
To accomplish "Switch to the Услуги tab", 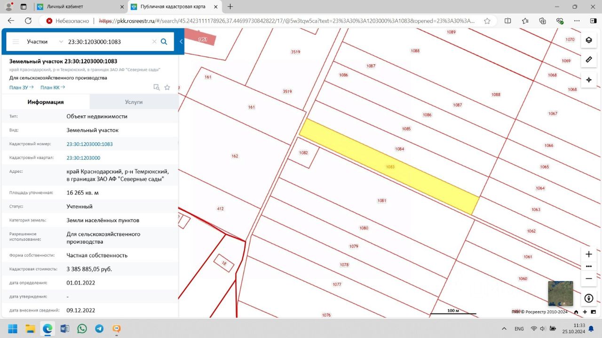I will pos(134,102).
